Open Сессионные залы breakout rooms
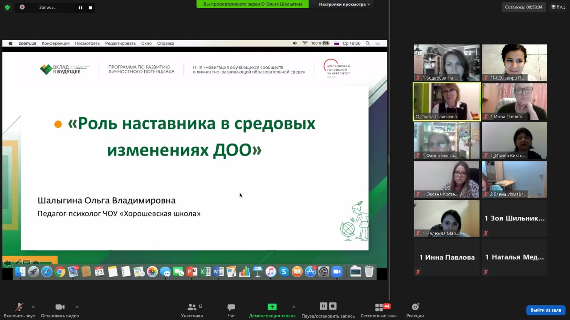Screen dimensions: 570x320 click(x=379, y=310)
